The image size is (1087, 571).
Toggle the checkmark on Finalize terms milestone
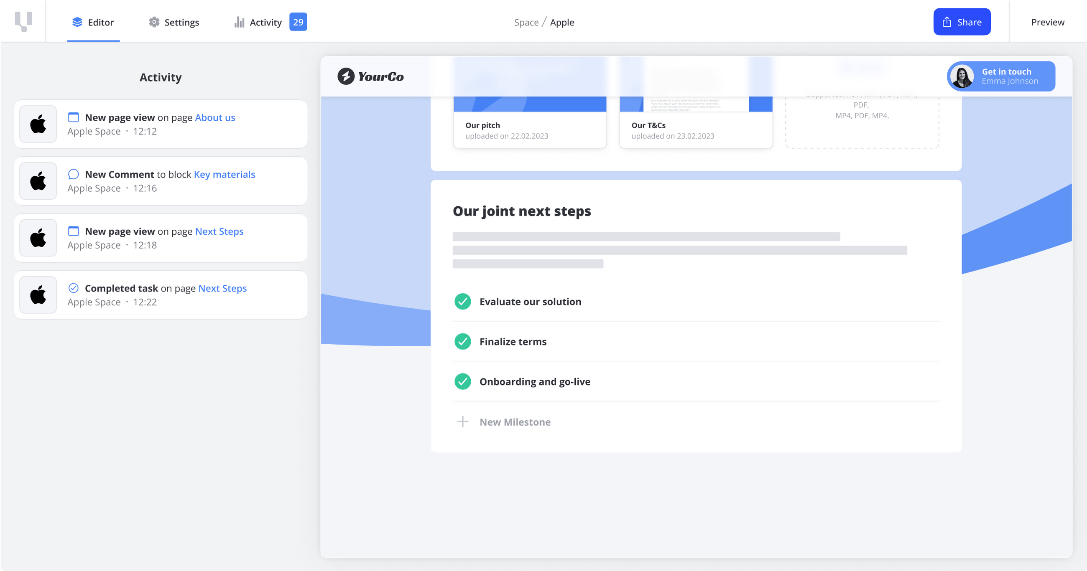tap(463, 342)
